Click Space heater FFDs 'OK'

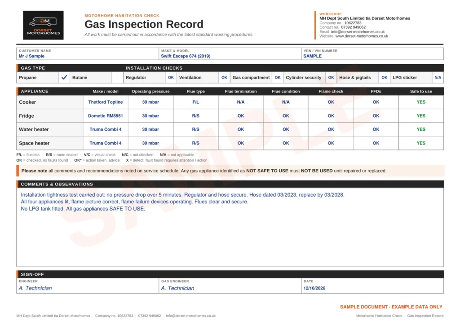(376, 143)
